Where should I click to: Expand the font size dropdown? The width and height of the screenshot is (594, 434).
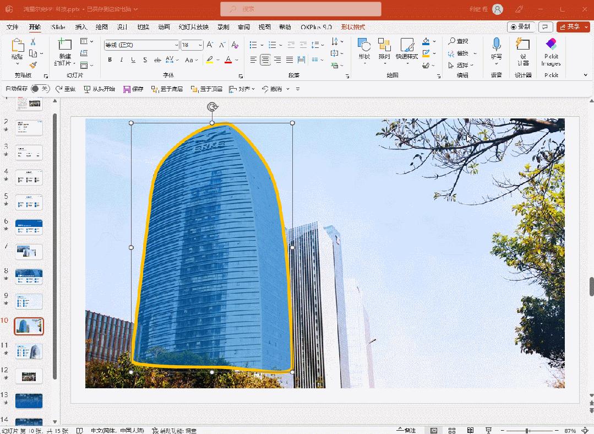tap(200, 45)
